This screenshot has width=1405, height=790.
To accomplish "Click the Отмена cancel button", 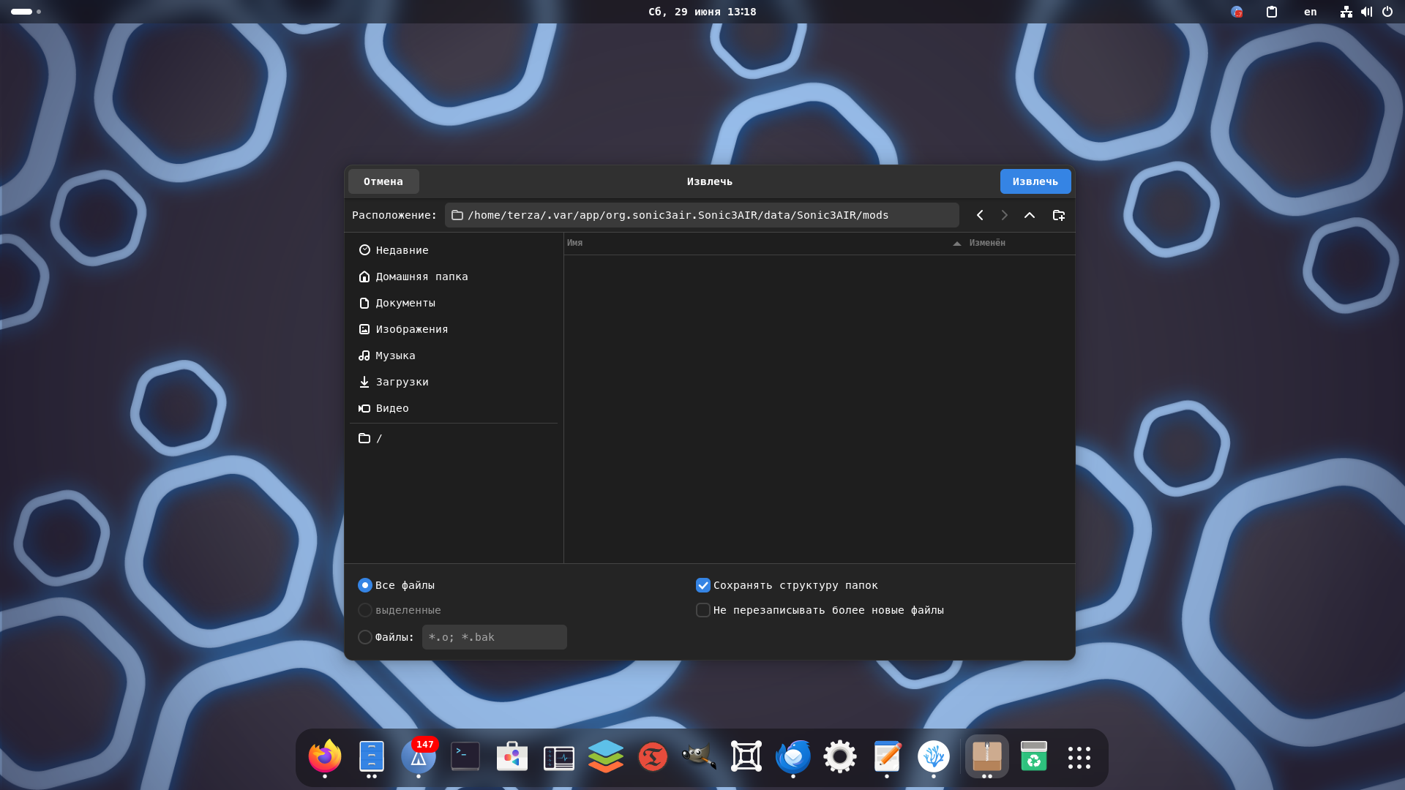I will click(x=383, y=181).
